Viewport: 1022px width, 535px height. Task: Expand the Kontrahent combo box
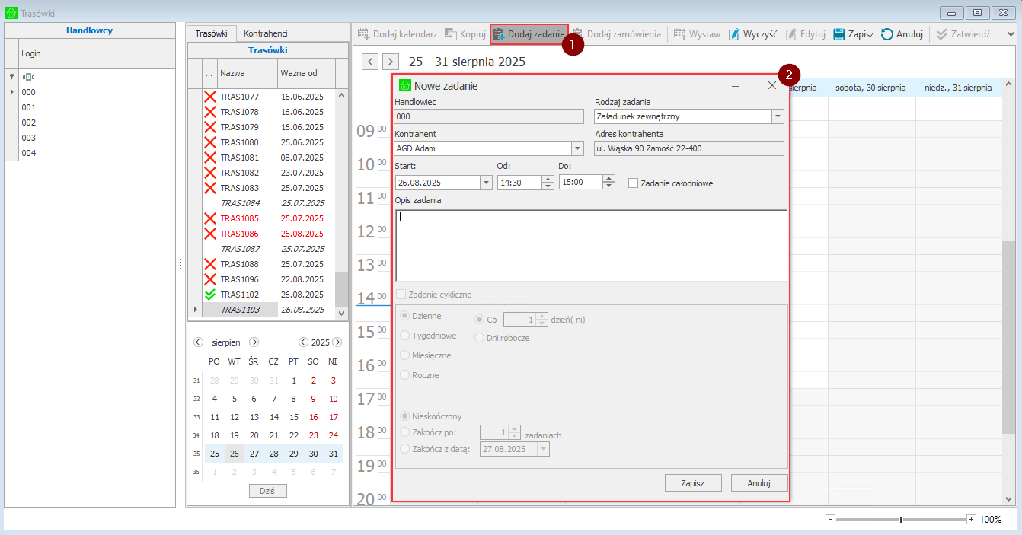click(576, 148)
